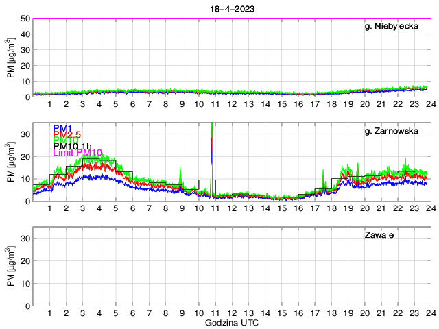Click the bottom chart's PM y-axis label

click(11, 267)
